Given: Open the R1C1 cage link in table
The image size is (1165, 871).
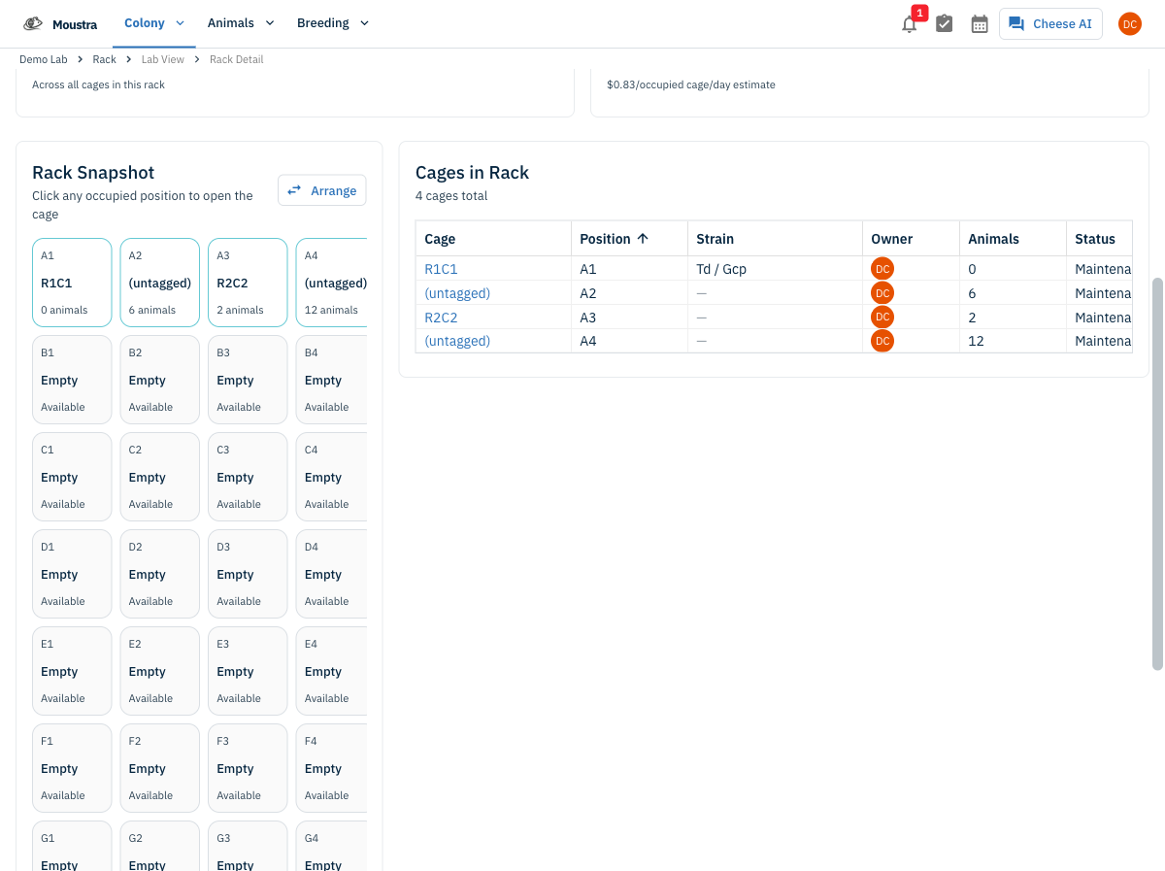Looking at the screenshot, I should pyautogui.click(x=441, y=269).
